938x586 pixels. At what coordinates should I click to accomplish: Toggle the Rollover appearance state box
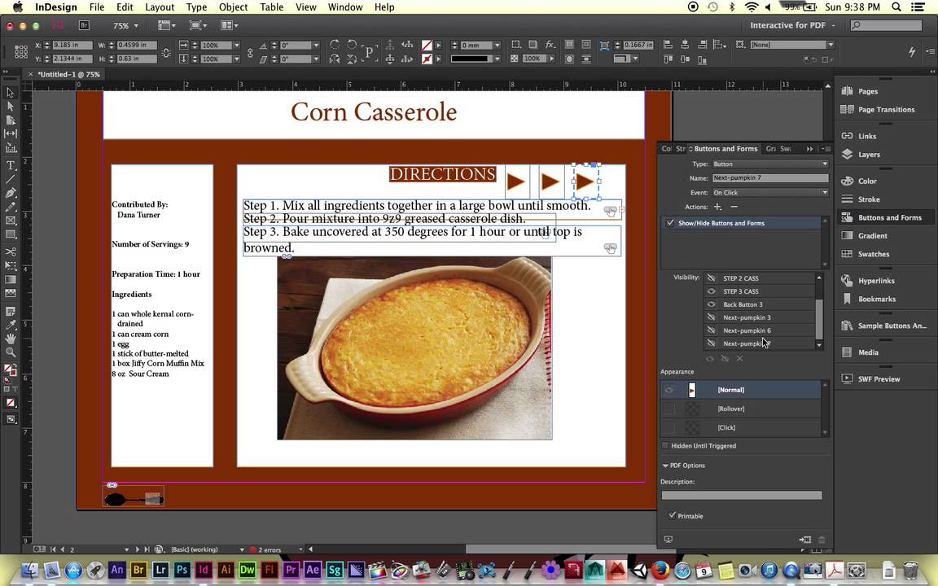[x=668, y=409]
